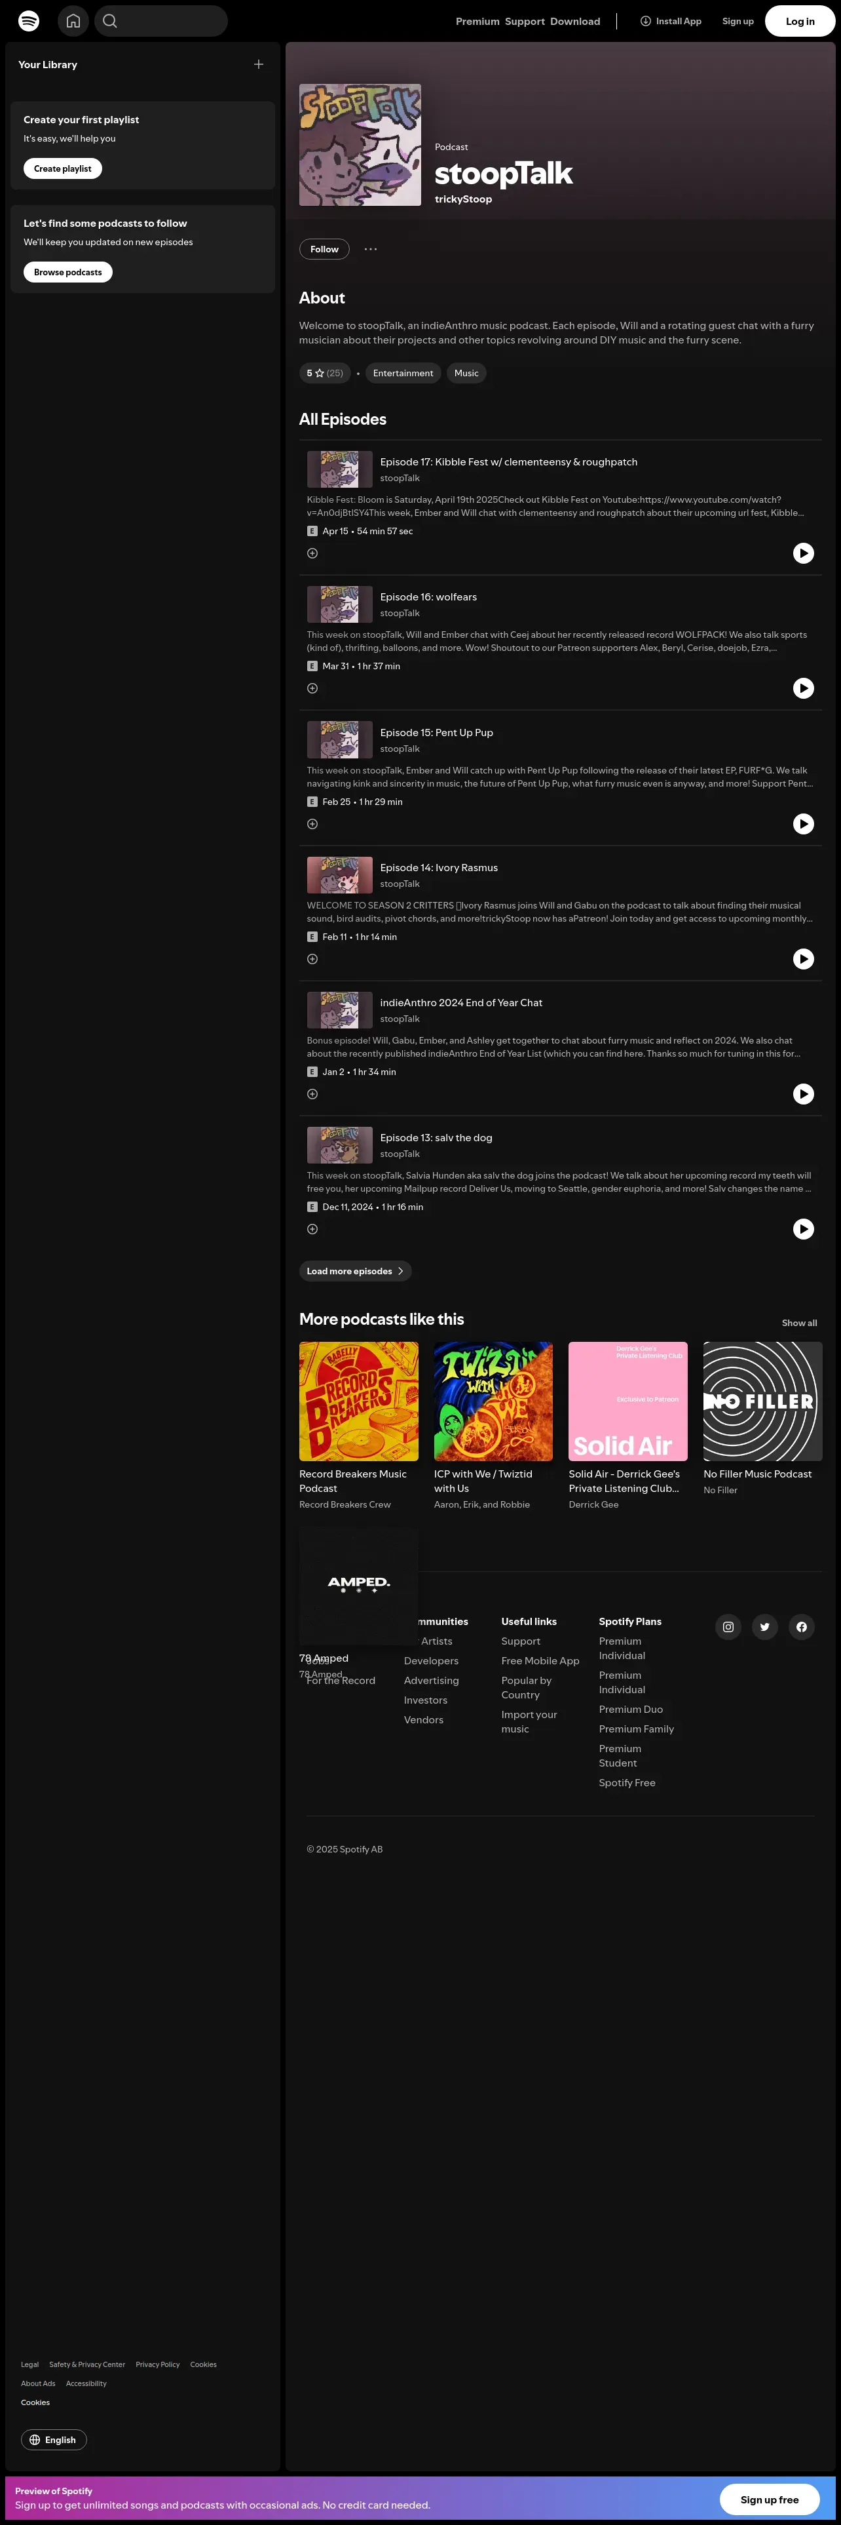841x2525 pixels.
Task: Click Load more episodes expander
Action: 356,1272
